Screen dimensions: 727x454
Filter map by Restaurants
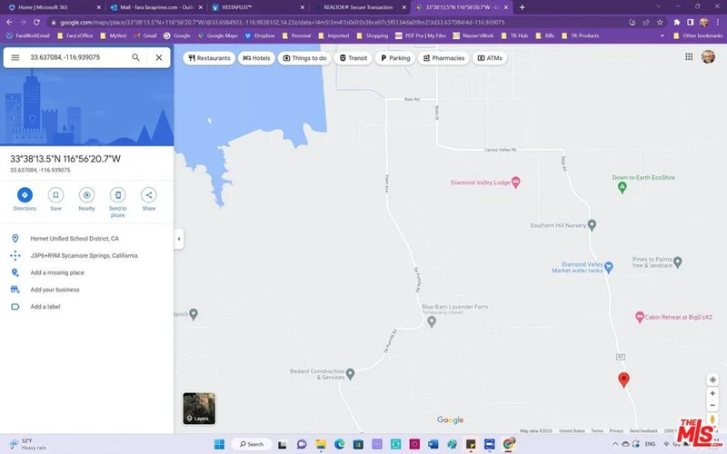click(209, 58)
